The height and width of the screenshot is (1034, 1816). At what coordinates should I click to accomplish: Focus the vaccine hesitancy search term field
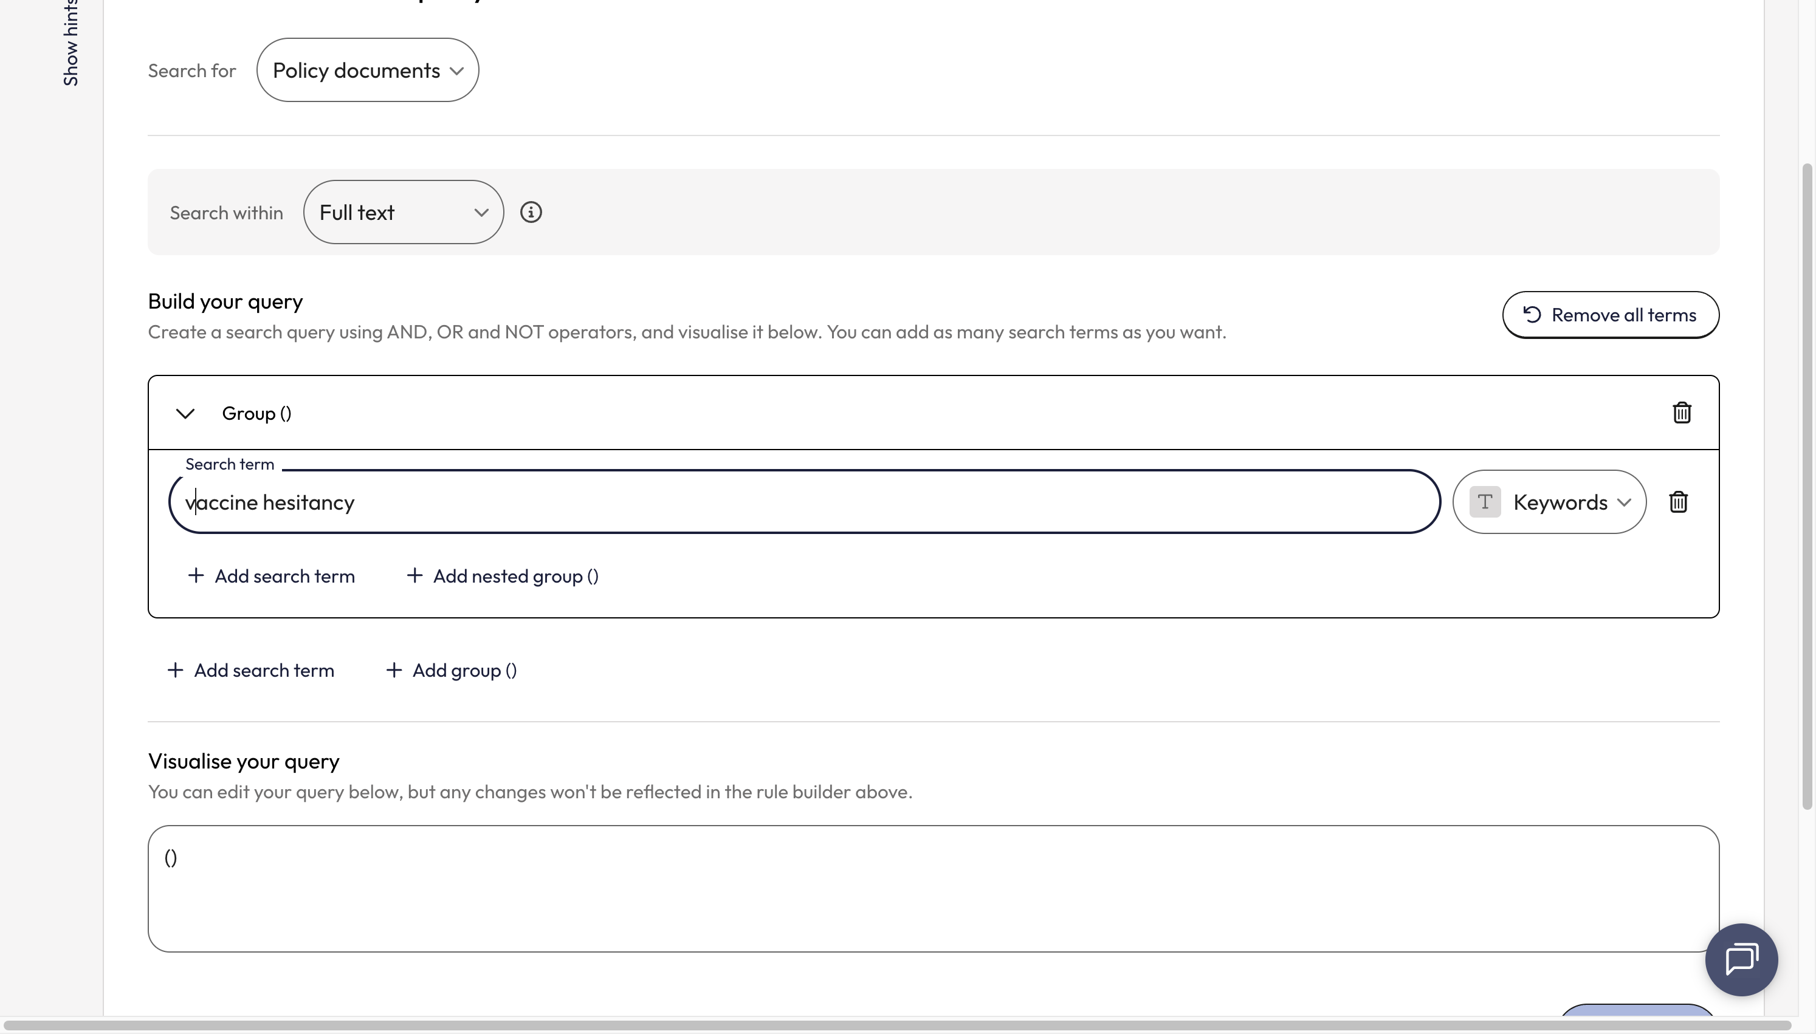coord(804,502)
